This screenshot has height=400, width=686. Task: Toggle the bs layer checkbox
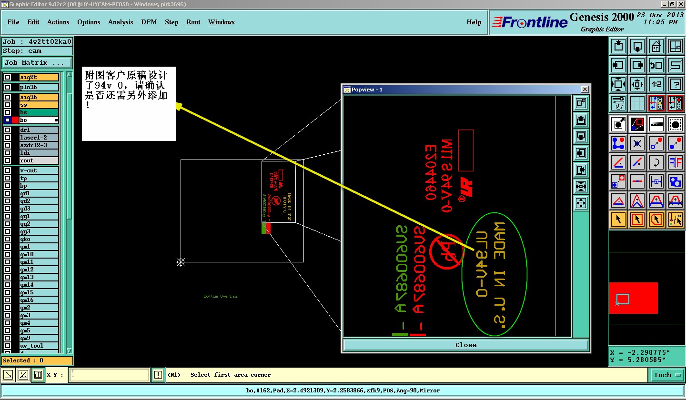coord(8,112)
